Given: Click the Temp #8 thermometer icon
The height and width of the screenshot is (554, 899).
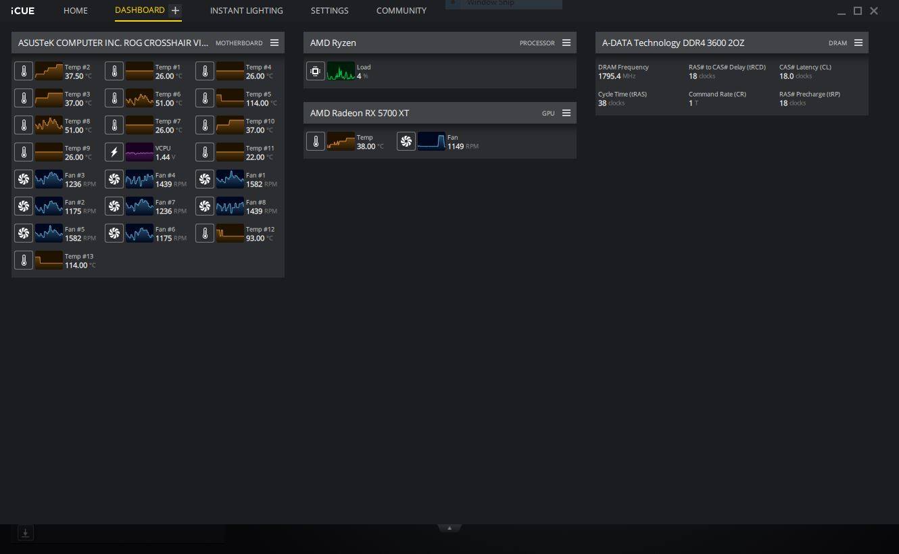Looking at the screenshot, I should click(x=24, y=125).
